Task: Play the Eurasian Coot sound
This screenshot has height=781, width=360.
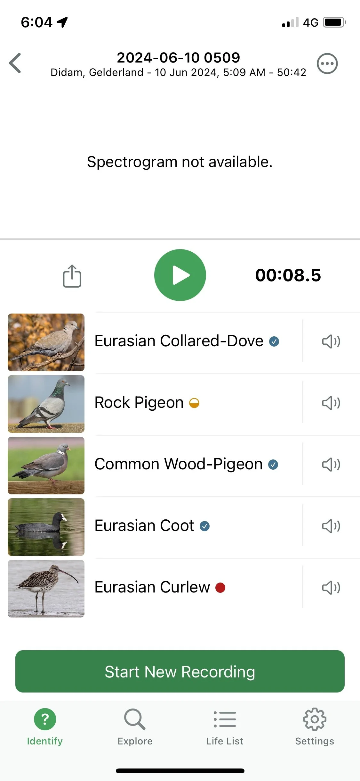Action: tap(331, 526)
